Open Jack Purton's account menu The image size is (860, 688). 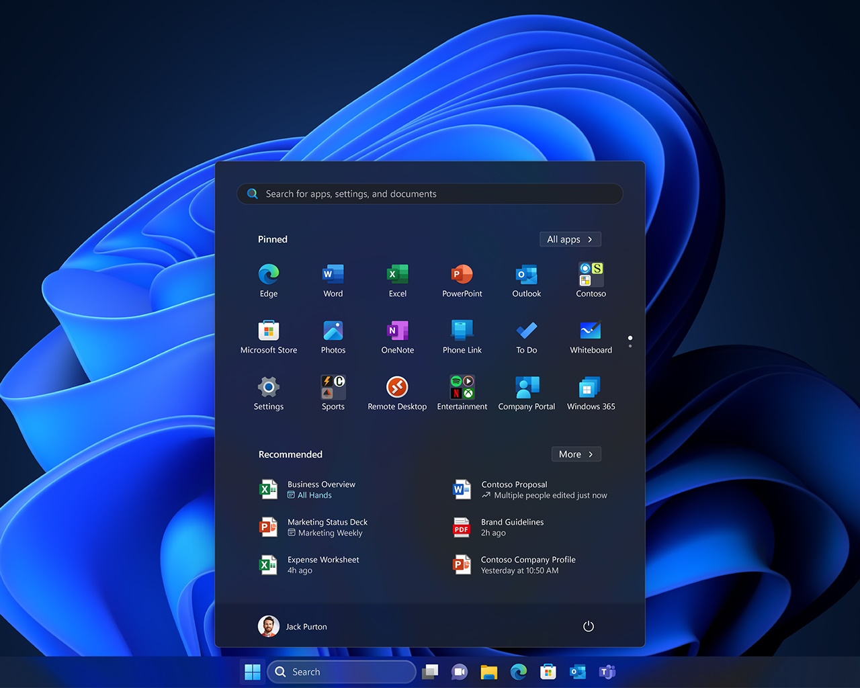click(293, 626)
